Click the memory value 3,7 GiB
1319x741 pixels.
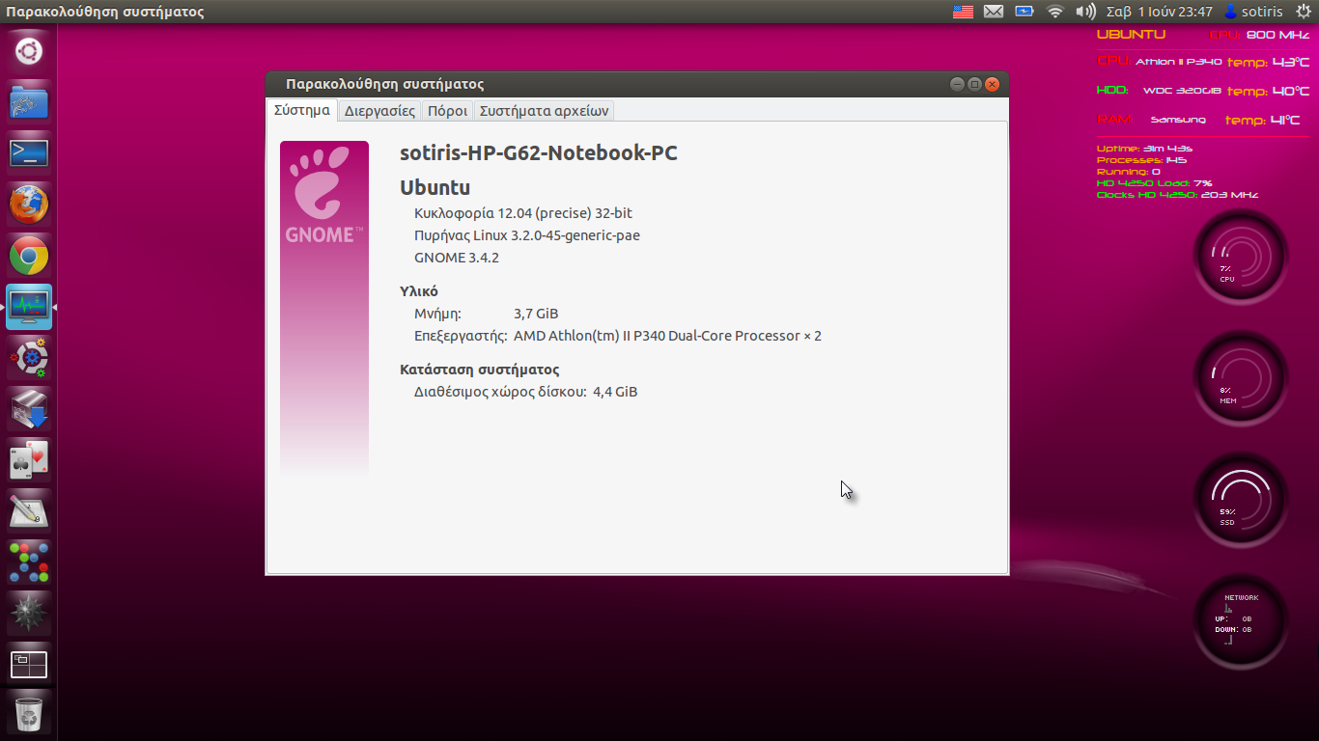536,314
